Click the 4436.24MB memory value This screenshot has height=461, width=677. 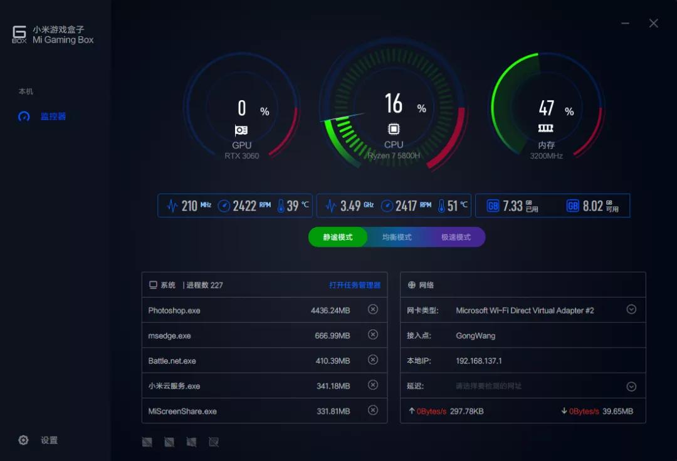(330, 311)
